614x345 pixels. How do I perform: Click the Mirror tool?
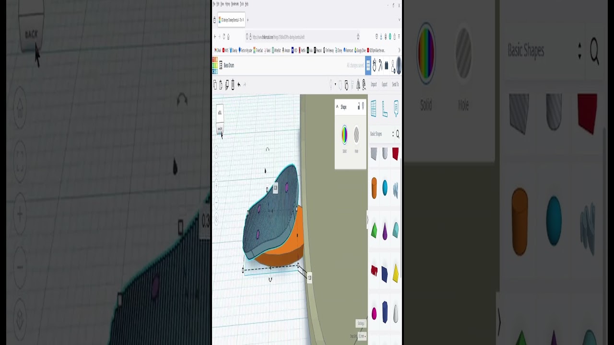click(x=358, y=84)
